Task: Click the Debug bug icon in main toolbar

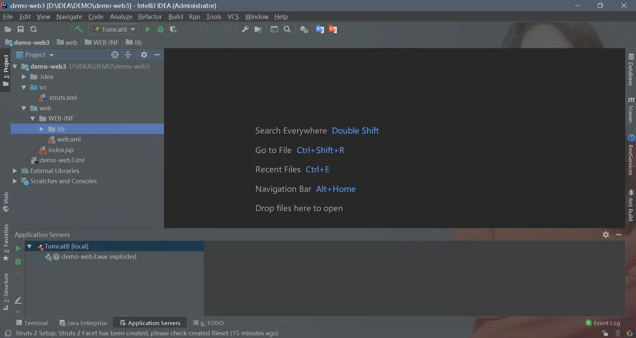Action: [160, 29]
